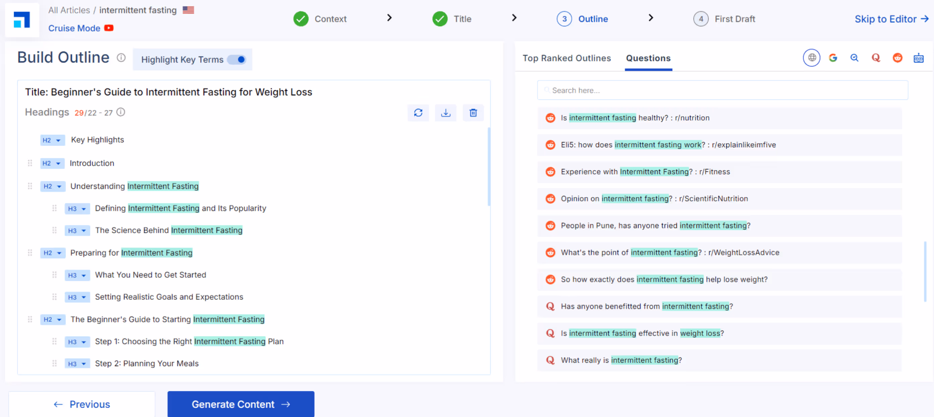Click the Generate Content button
The image size is (934, 417).
[x=241, y=404]
